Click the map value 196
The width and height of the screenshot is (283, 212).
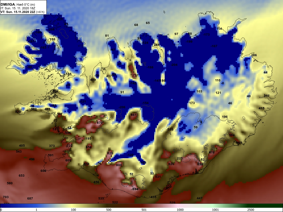coord(225,117)
